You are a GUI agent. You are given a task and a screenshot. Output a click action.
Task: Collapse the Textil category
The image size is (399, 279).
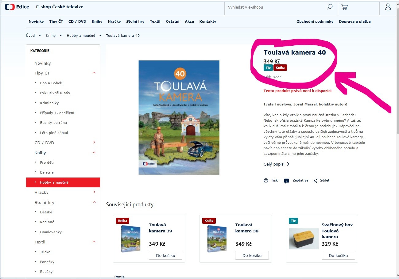94,242
